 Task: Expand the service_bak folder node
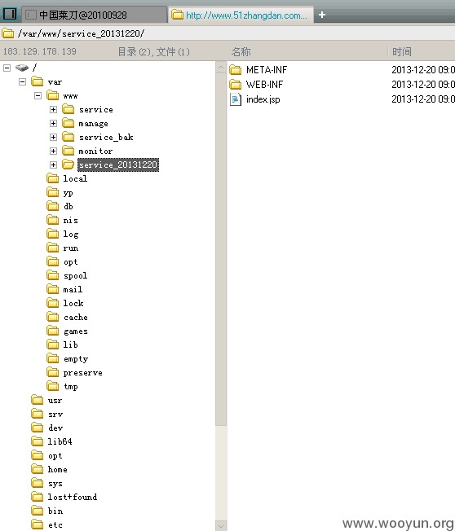53,137
